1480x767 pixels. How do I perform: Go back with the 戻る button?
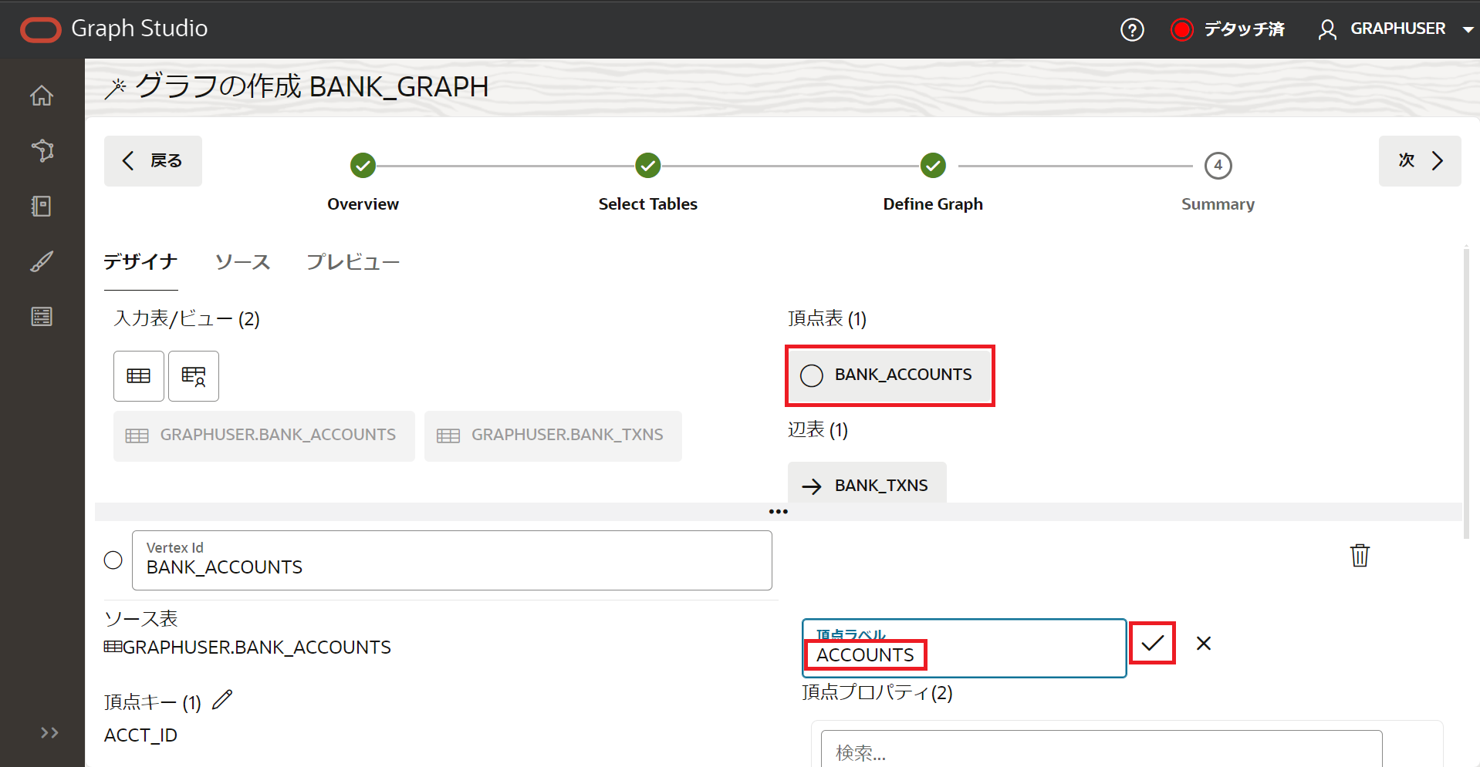pyautogui.click(x=153, y=161)
